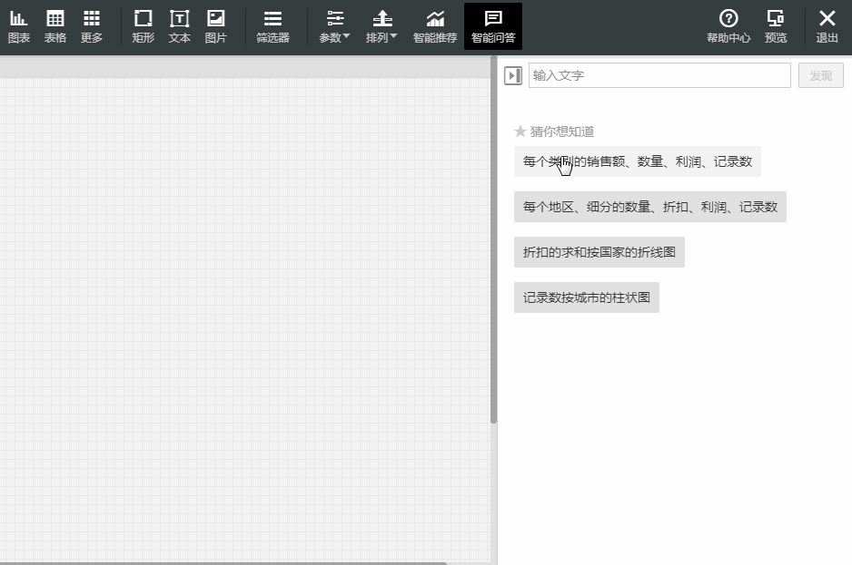852x565 pixels.
Task: Open 智能推荐 smart recommendation
Action: pyautogui.click(x=435, y=26)
